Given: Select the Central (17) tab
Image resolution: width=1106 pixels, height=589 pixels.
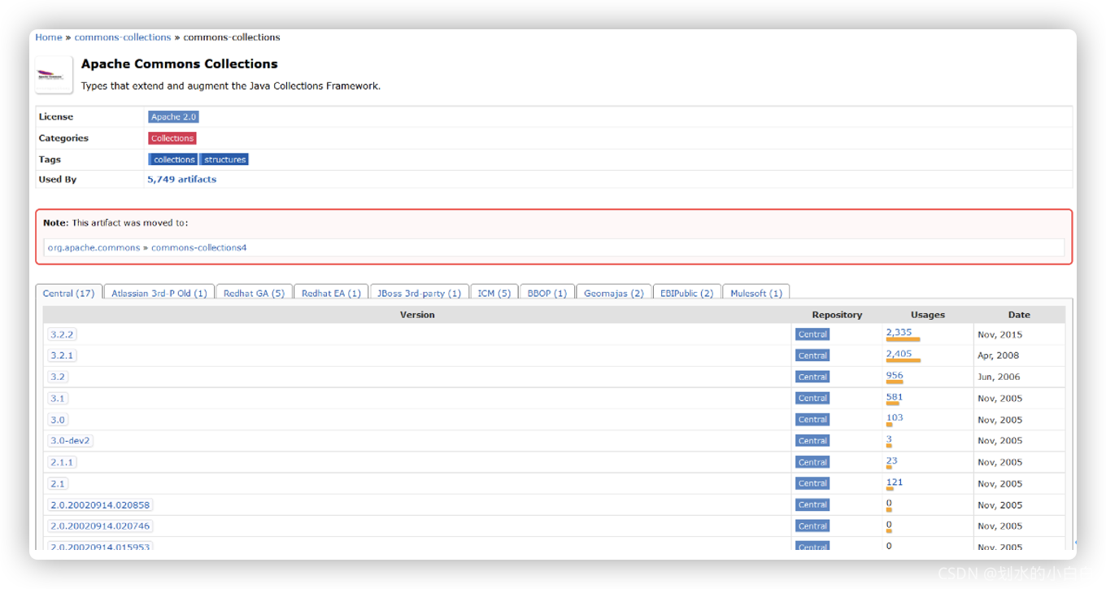Looking at the screenshot, I should pos(68,293).
